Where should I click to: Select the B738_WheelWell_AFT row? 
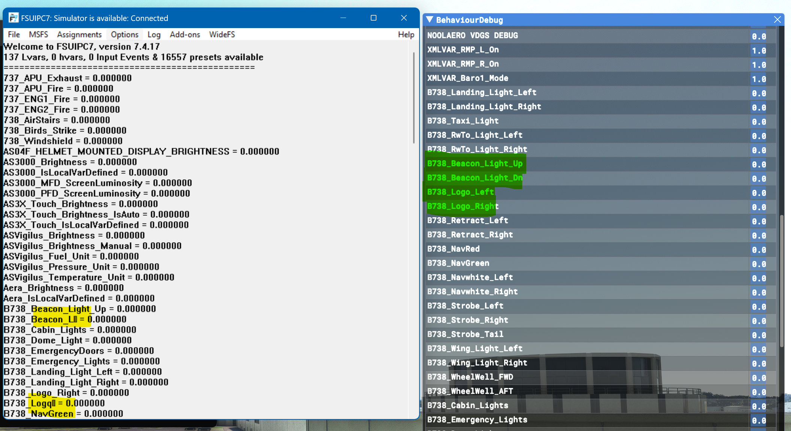(x=601, y=391)
